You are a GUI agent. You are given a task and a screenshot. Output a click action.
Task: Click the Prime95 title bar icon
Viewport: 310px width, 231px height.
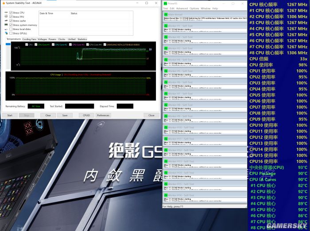[165, 4]
